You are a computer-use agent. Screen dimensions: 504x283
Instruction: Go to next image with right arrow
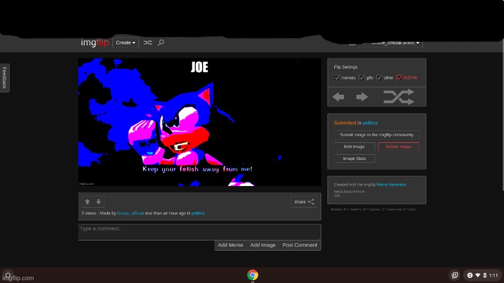point(362,97)
